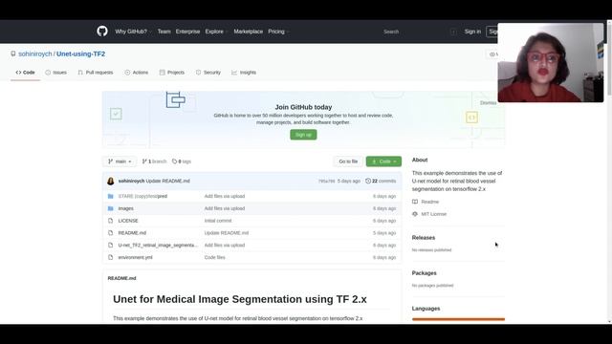The height and width of the screenshot is (344, 612).
Task: Open the Code files commit message
Action: [214, 257]
